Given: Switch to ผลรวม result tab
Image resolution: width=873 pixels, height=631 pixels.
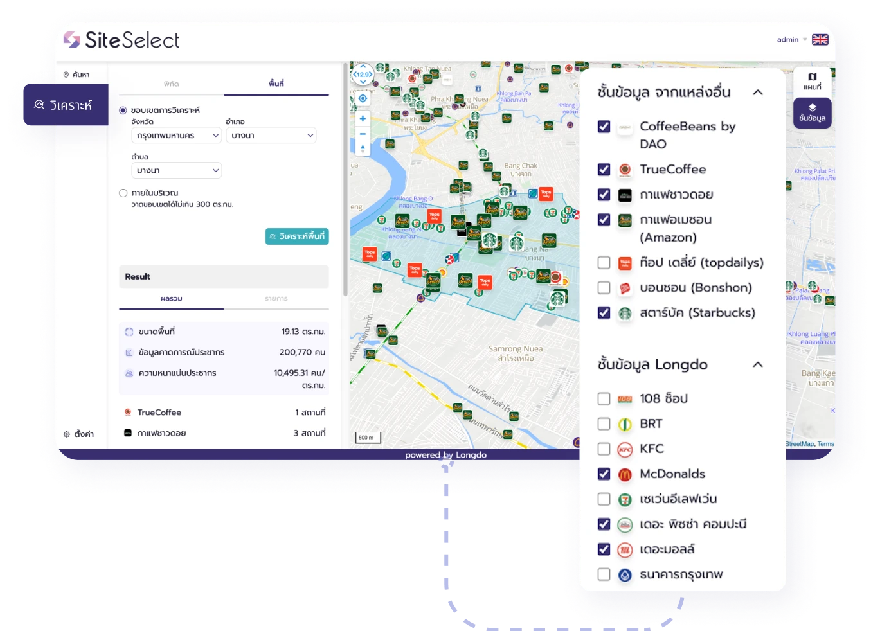Looking at the screenshot, I should coord(172,299).
